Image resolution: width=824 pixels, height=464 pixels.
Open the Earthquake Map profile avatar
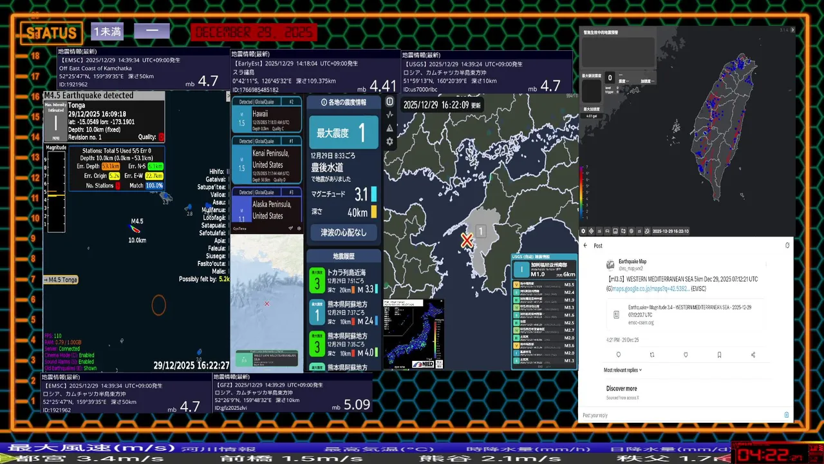tap(610, 265)
